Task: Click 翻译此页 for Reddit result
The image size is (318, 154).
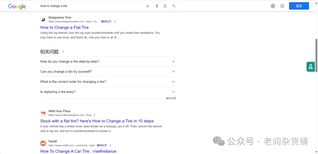Action: pos(102,145)
